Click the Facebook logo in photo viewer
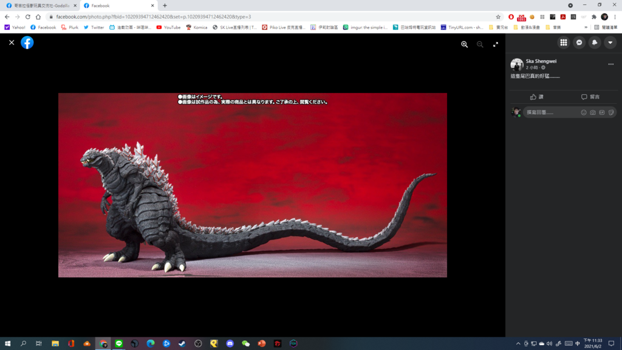The image size is (622, 350). 27,43
